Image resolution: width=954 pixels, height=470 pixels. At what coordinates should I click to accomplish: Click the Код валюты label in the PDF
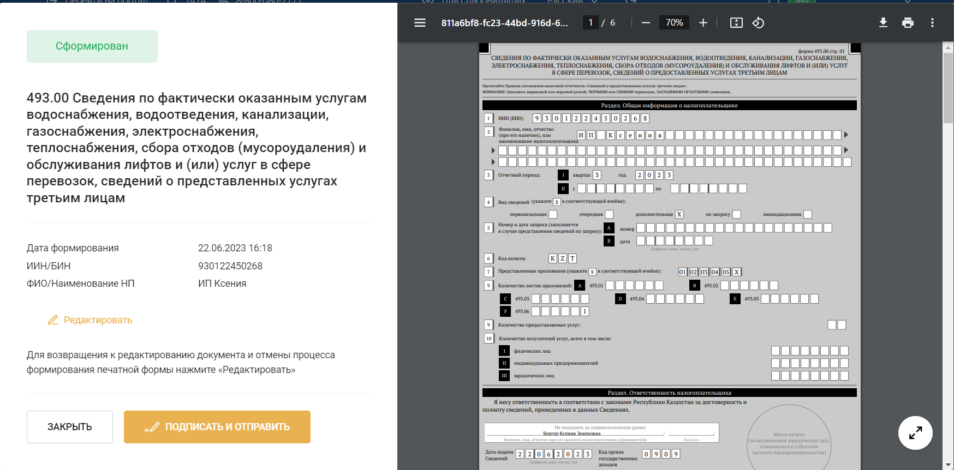click(x=511, y=258)
